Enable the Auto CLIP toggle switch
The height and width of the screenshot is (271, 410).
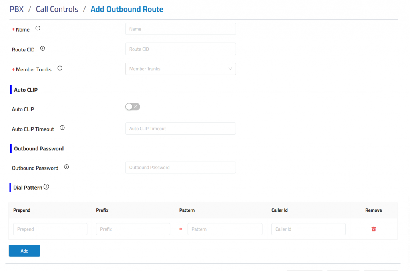[x=133, y=107]
